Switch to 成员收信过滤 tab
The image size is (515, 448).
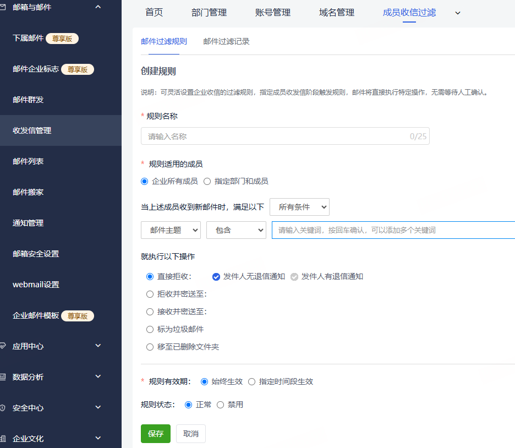point(409,13)
